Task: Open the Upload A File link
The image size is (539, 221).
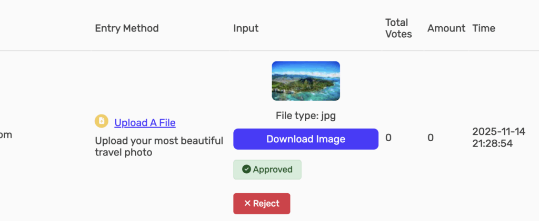Action: click(145, 123)
